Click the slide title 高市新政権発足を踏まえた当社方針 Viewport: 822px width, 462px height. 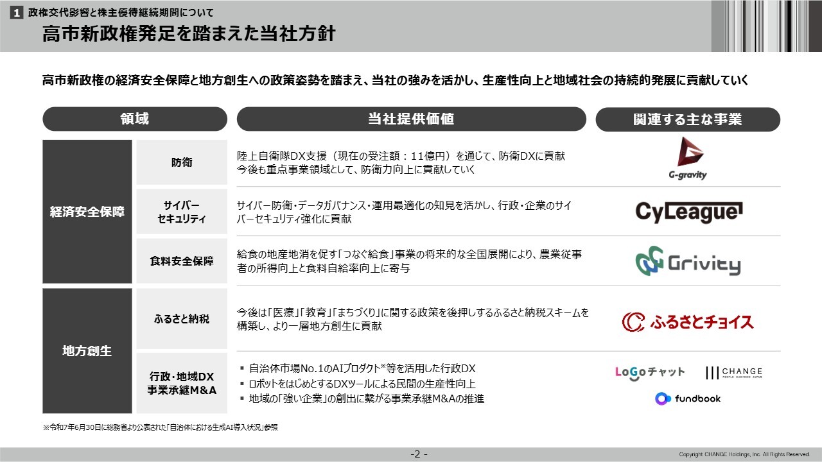(189, 34)
